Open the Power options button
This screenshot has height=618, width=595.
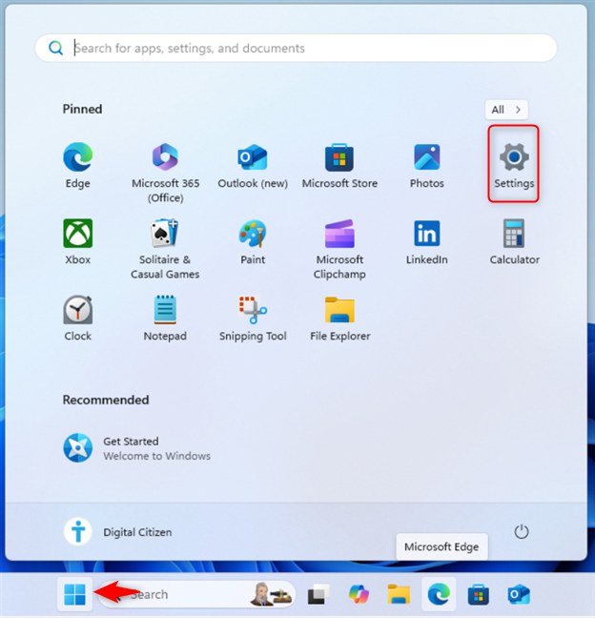(x=522, y=531)
